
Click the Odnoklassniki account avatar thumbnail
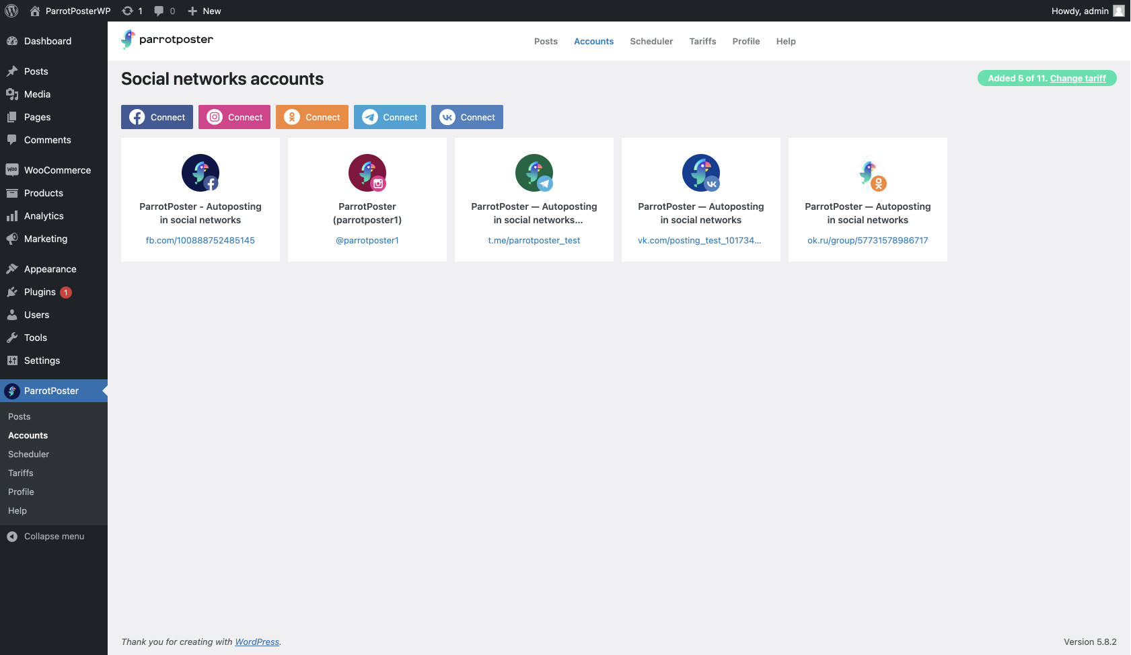tap(868, 173)
